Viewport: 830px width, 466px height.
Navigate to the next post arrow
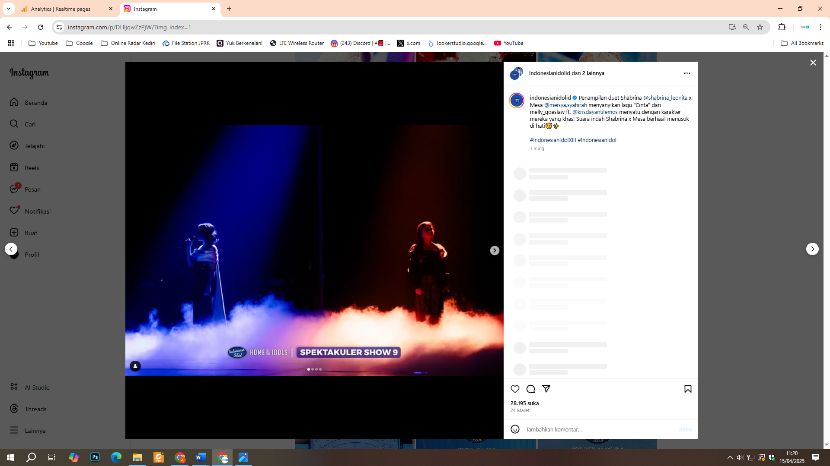(812, 249)
